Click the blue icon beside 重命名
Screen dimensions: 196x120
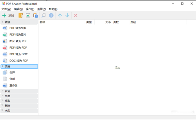pos(5,86)
